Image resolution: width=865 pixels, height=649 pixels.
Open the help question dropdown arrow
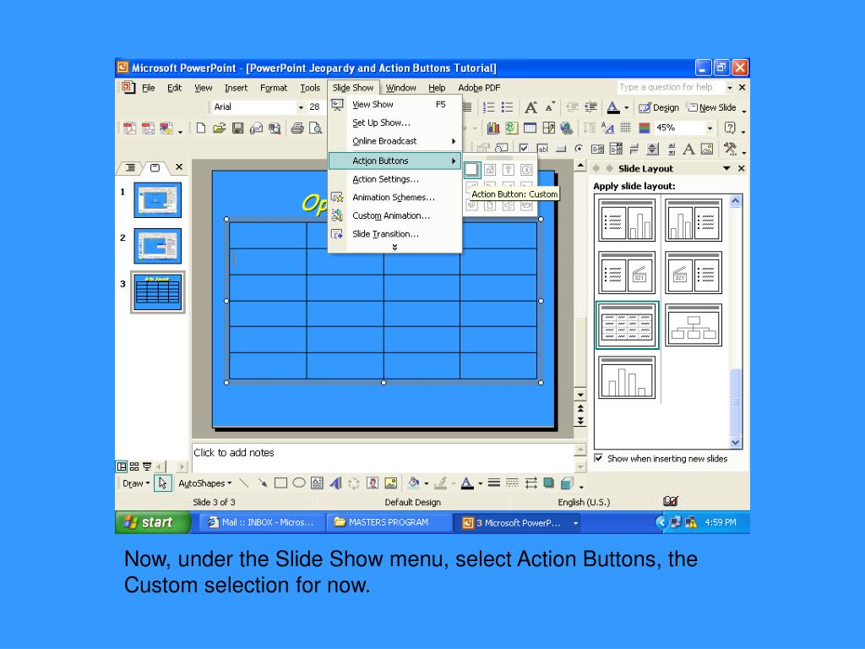[730, 88]
